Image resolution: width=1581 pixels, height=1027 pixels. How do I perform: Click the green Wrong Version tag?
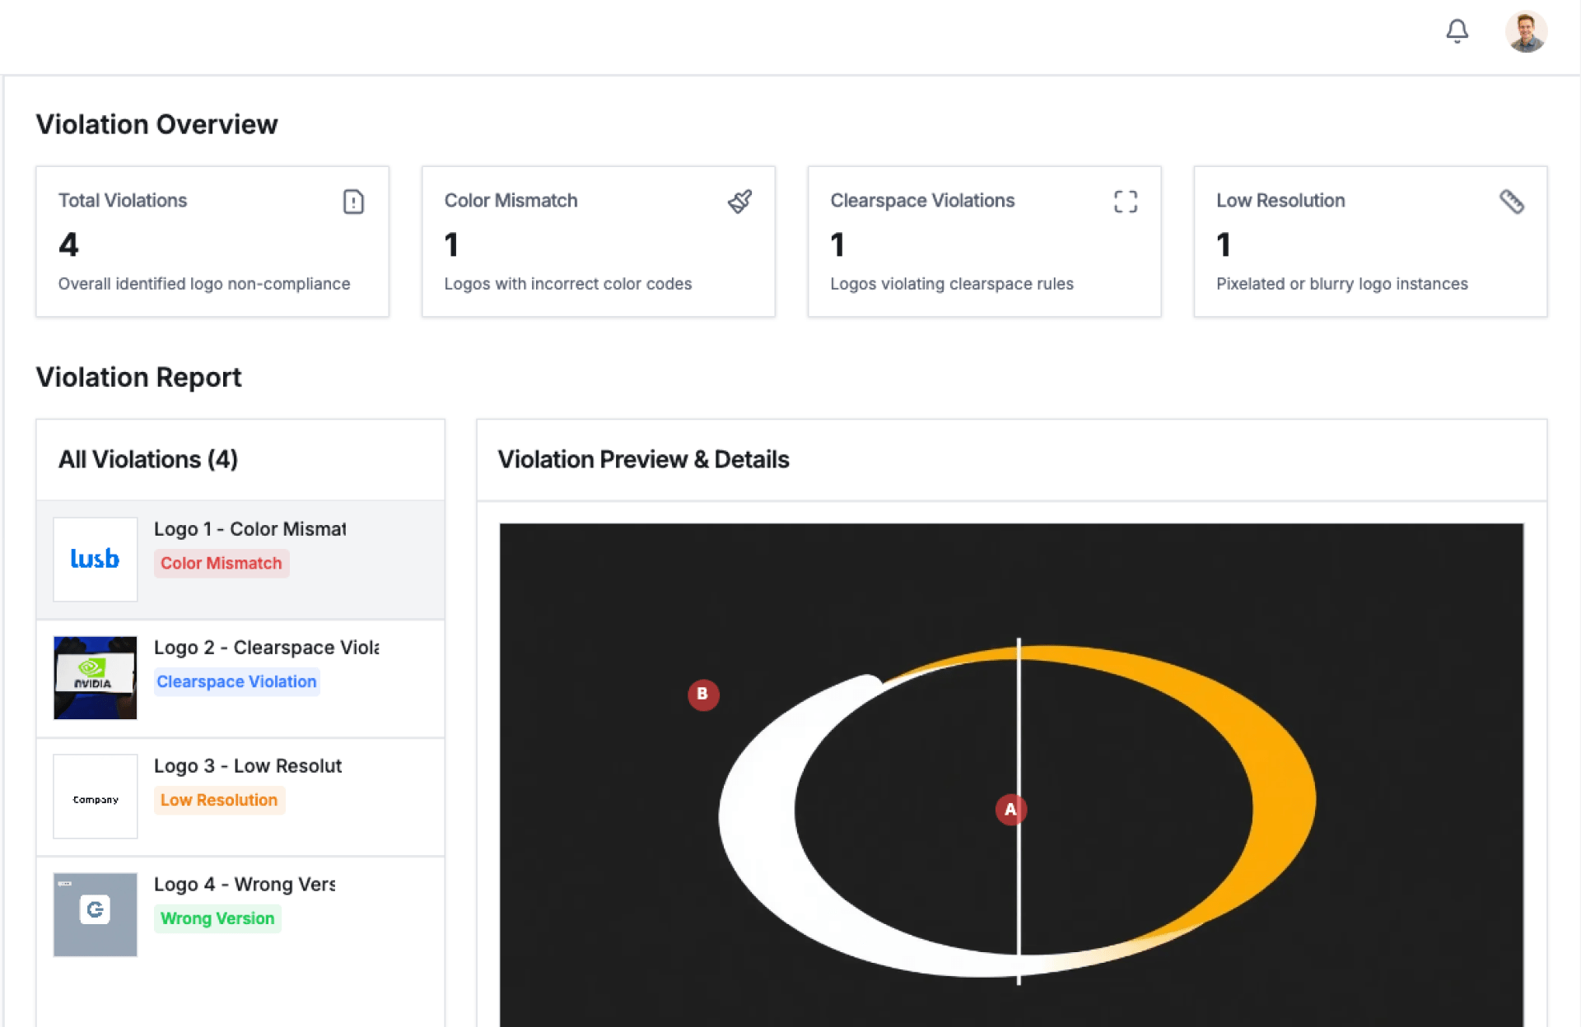coord(217,918)
